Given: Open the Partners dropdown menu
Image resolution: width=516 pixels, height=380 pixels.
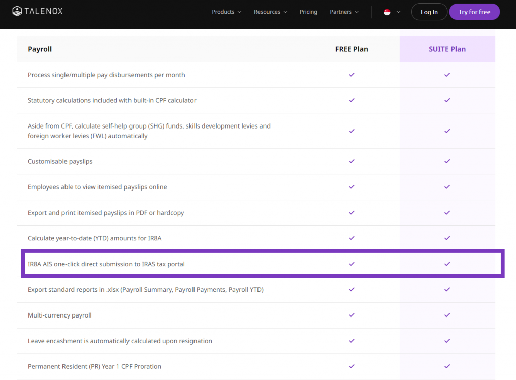Looking at the screenshot, I should coord(344,12).
